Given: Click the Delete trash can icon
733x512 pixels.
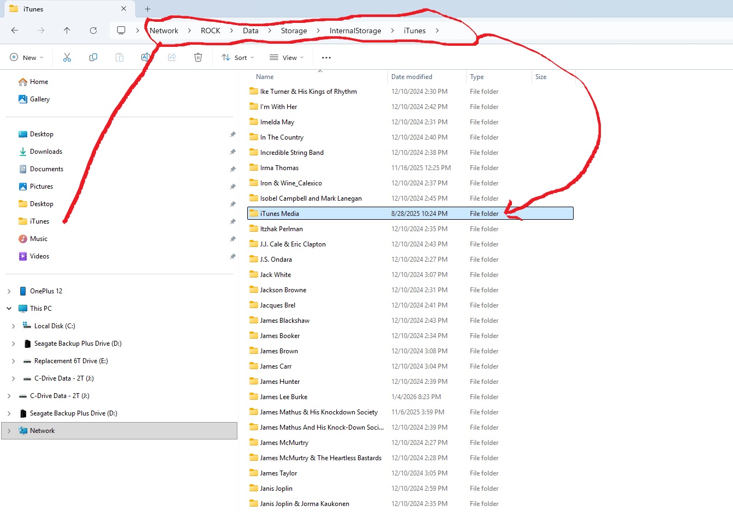Looking at the screenshot, I should pyautogui.click(x=198, y=57).
